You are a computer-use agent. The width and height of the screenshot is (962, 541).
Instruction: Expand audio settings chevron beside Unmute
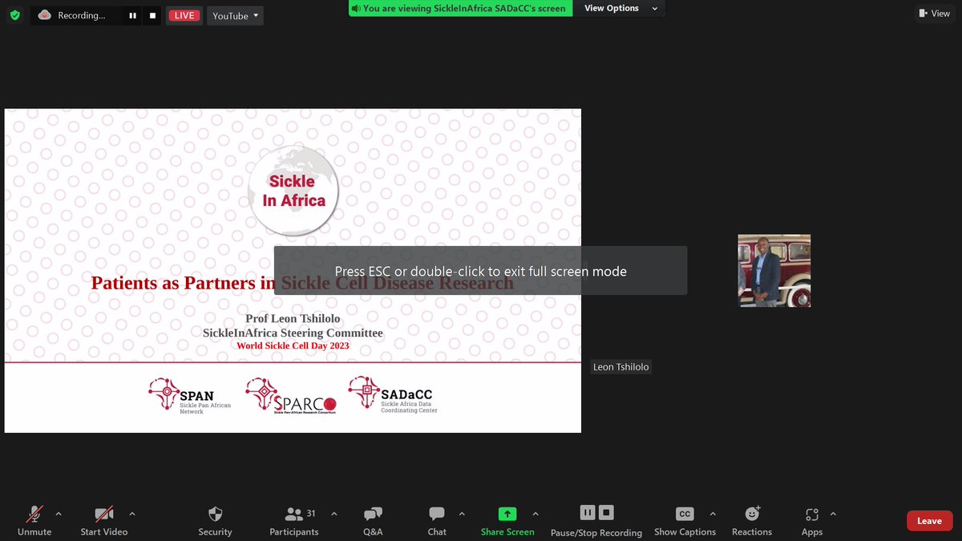click(x=58, y=514)
